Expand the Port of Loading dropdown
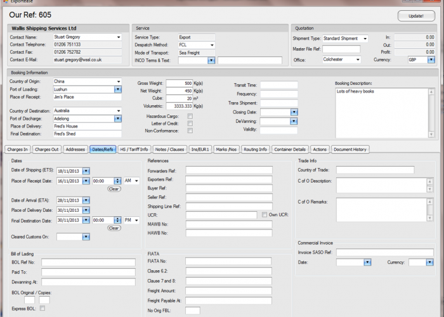 [118, 89]
